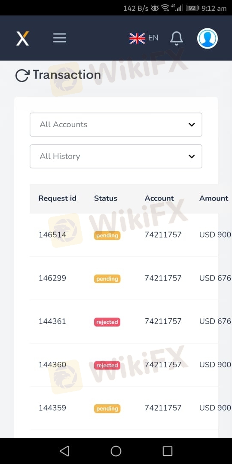Sort by Request id column header
The image size is (232, 464).
click(x=58, y=198)
